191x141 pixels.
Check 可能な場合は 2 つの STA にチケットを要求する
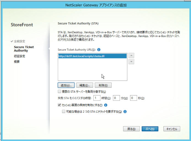pos(64,111)
